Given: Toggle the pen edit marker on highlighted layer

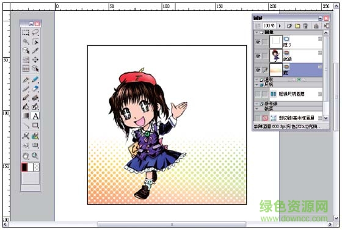Looking at the screenshot, I should [265, 70].
